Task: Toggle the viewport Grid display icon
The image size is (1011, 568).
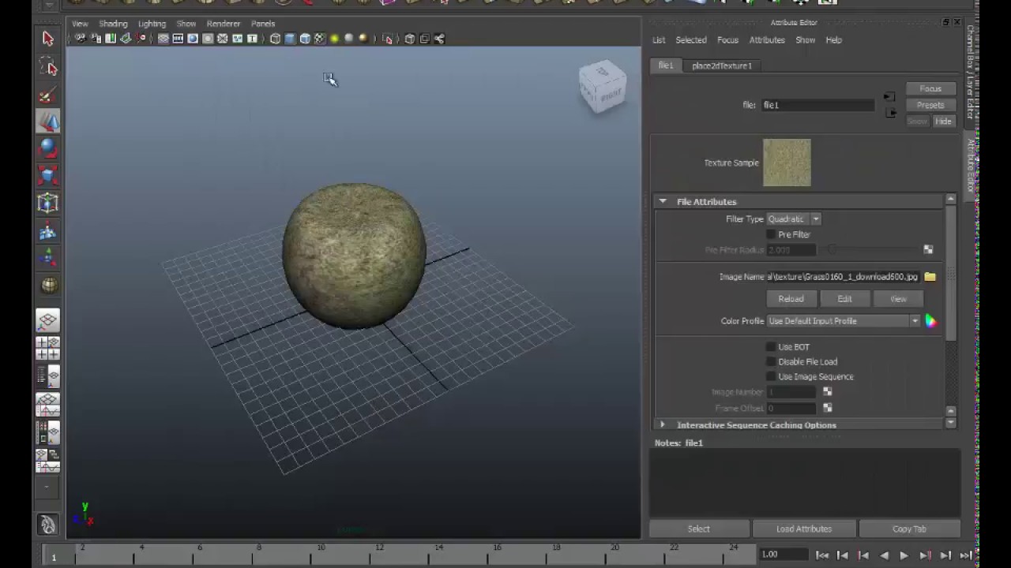Action: (x=163, y=39)
